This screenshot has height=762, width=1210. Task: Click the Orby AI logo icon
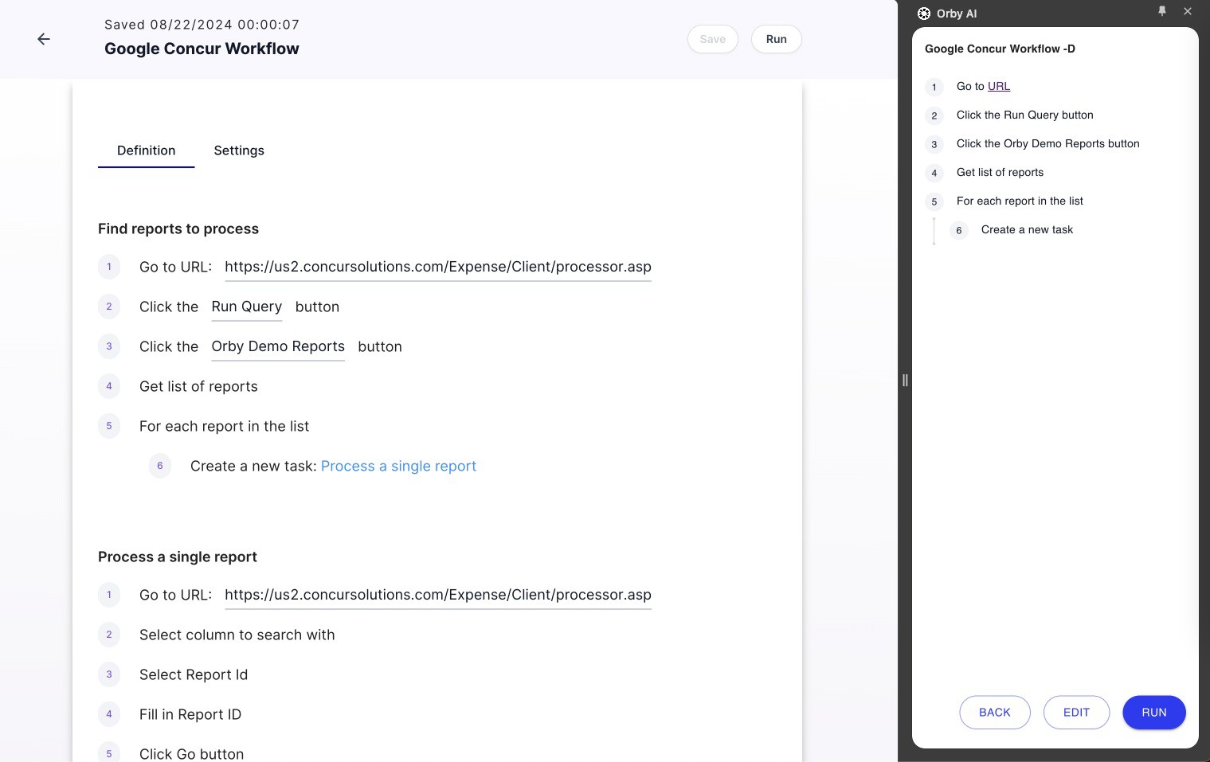pyautogui.click(x=924, y=14)
